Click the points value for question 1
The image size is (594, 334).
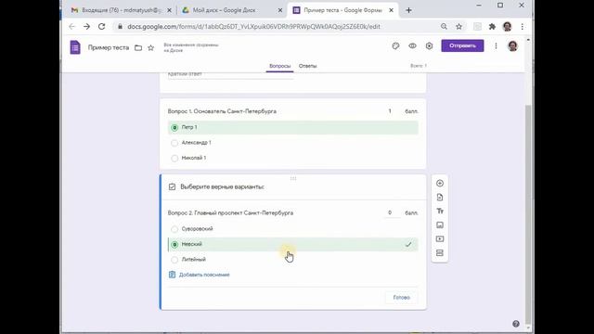coord(390,111)
